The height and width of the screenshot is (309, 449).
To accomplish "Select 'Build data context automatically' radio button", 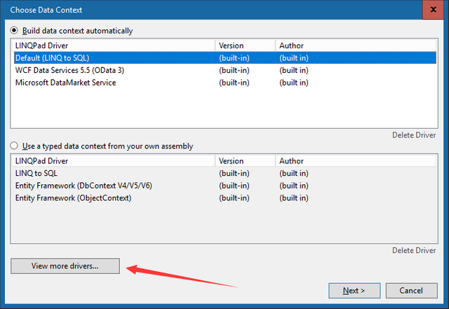I will point(14,30).
